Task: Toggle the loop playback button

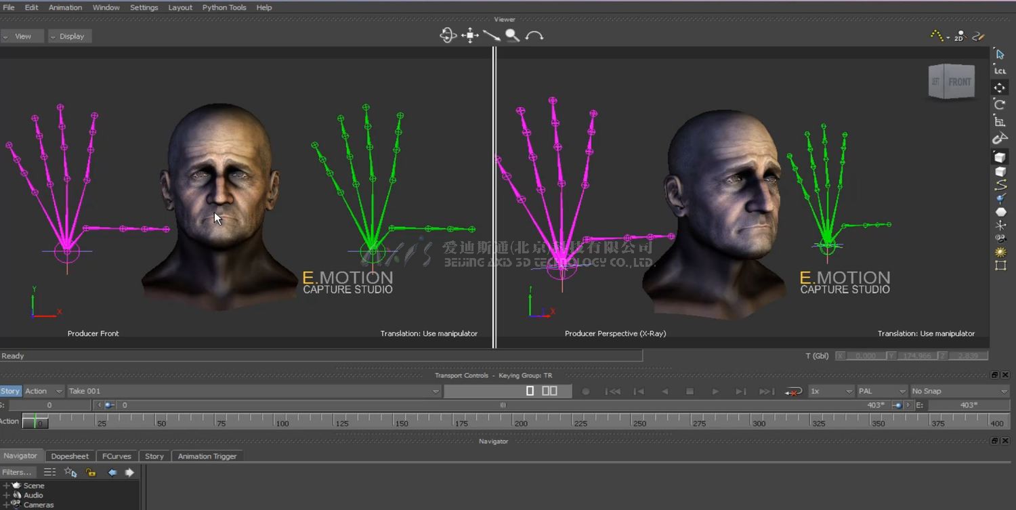Action: point(793,391)
